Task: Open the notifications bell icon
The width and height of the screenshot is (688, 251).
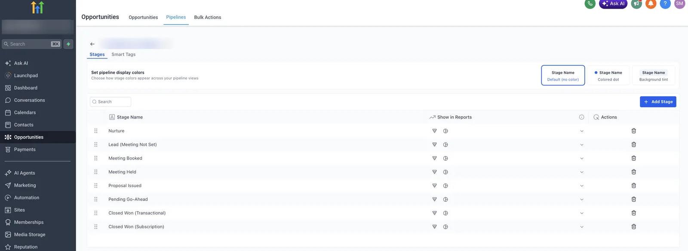Action: click(651, 3)
